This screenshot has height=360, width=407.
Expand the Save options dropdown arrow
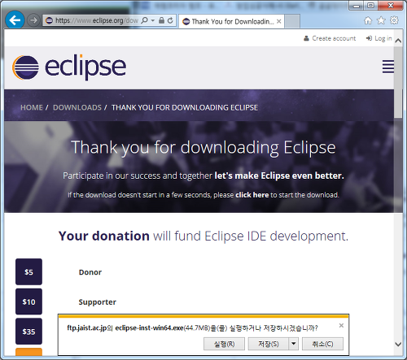(x=294, y=344)
